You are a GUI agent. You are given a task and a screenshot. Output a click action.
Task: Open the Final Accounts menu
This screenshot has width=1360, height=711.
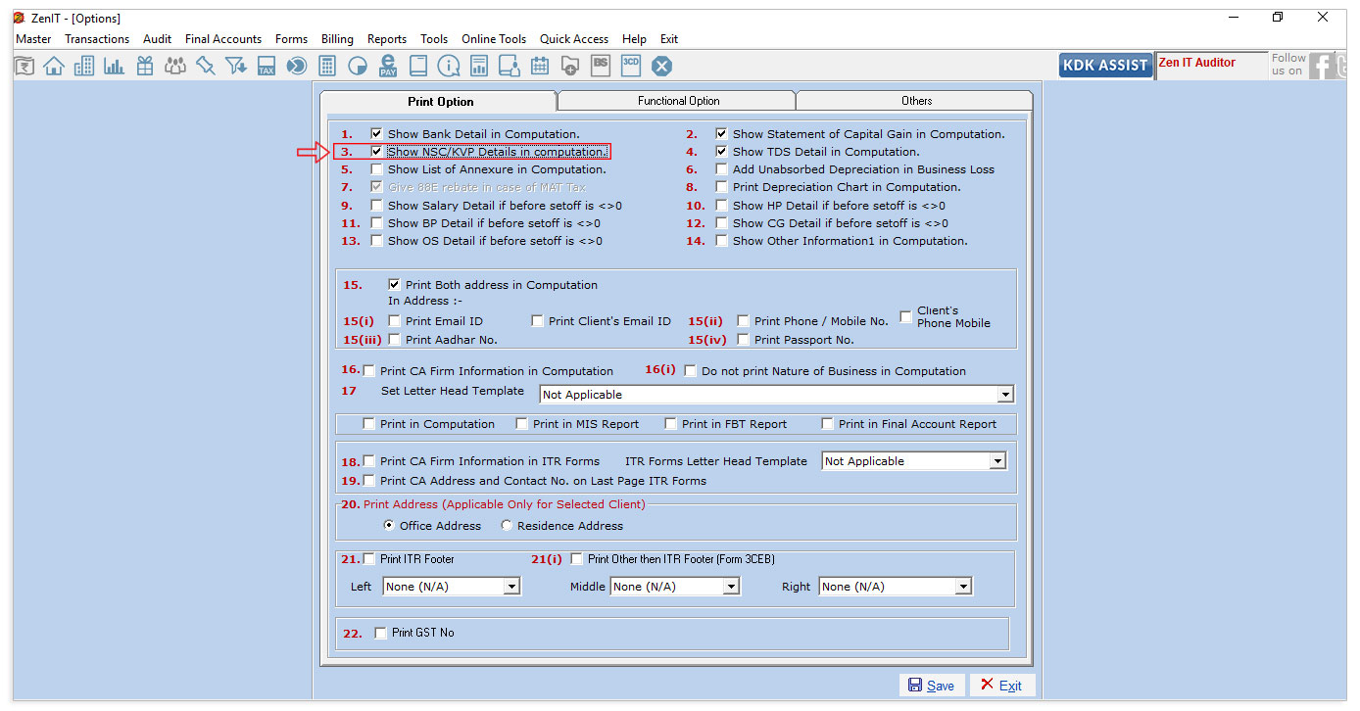click(223, 39)
